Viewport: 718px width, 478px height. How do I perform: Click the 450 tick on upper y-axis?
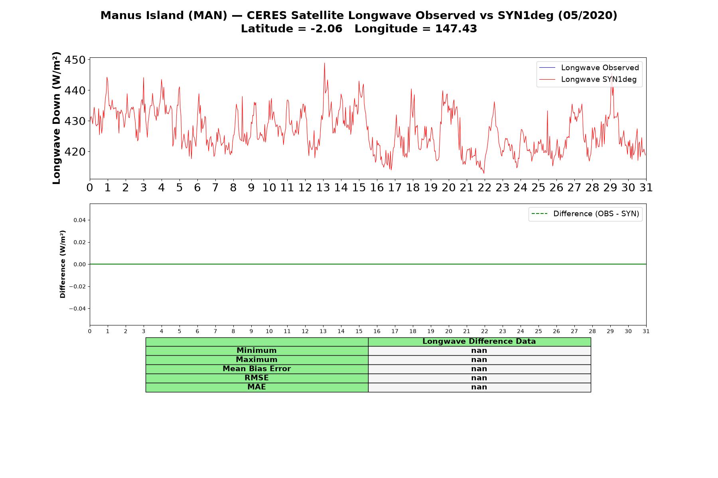pyautogui.click(x=75, y=60)
